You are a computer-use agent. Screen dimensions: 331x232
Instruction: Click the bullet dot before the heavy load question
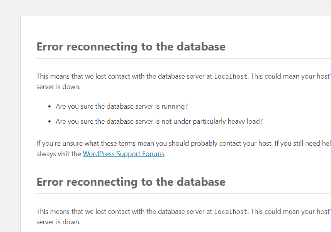[x=50, y=122]
